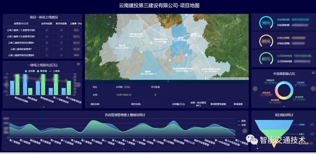The width and height of the screenshot is (316, 154).
Task: Click the 现场管理驾驶舱 column header
Action: tap(218, 104)
